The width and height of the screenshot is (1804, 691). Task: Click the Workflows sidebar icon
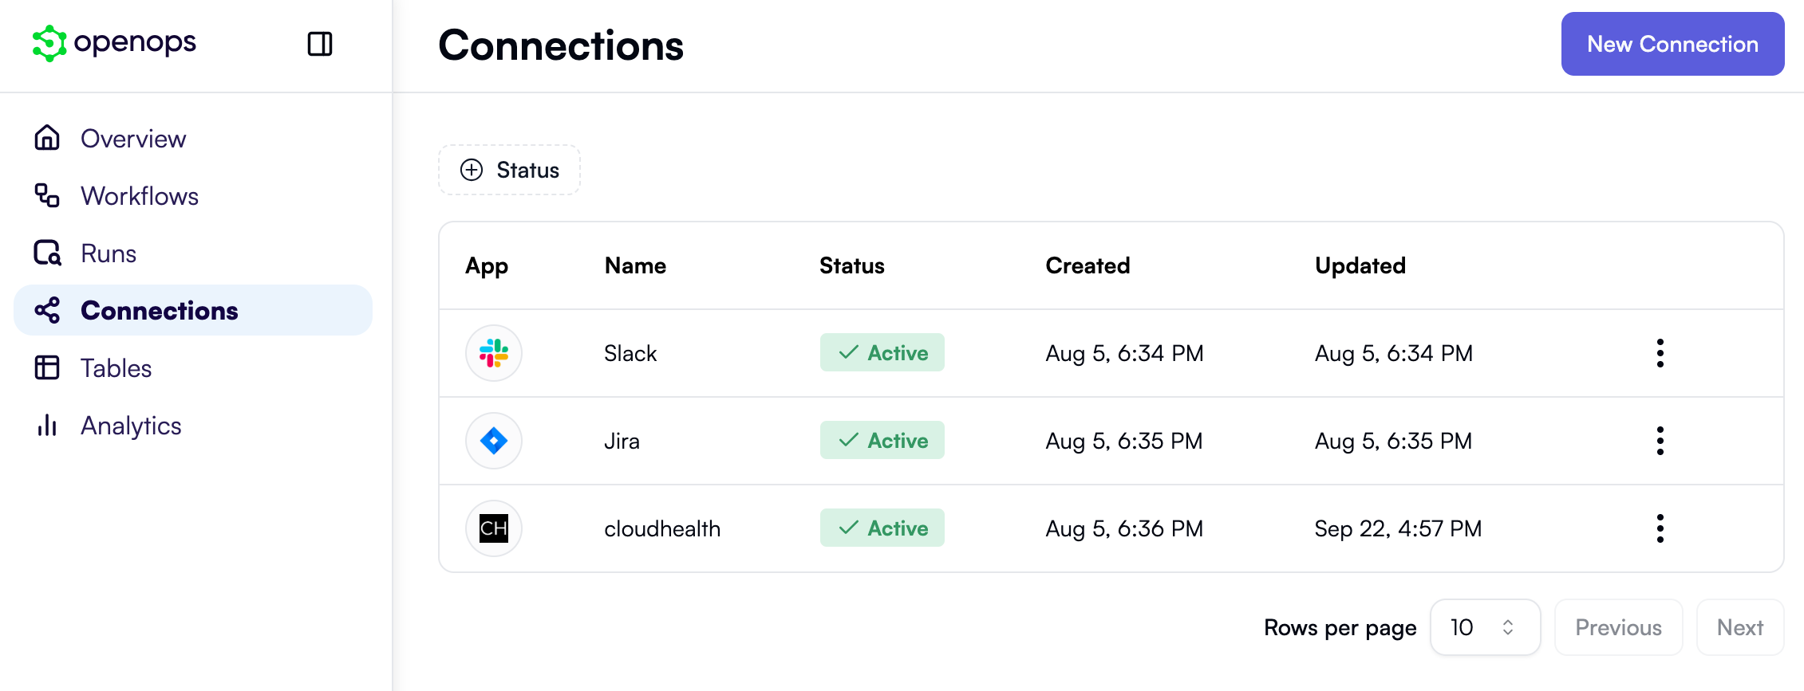click(46, 195)
